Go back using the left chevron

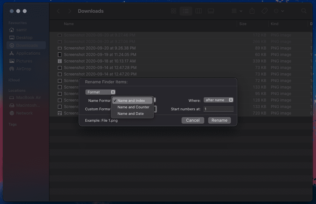click(58, 11)
